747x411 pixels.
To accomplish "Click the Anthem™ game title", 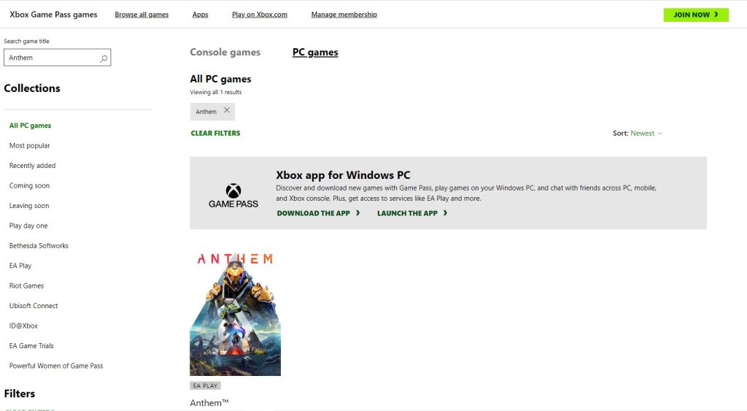I will click(209, 402).
